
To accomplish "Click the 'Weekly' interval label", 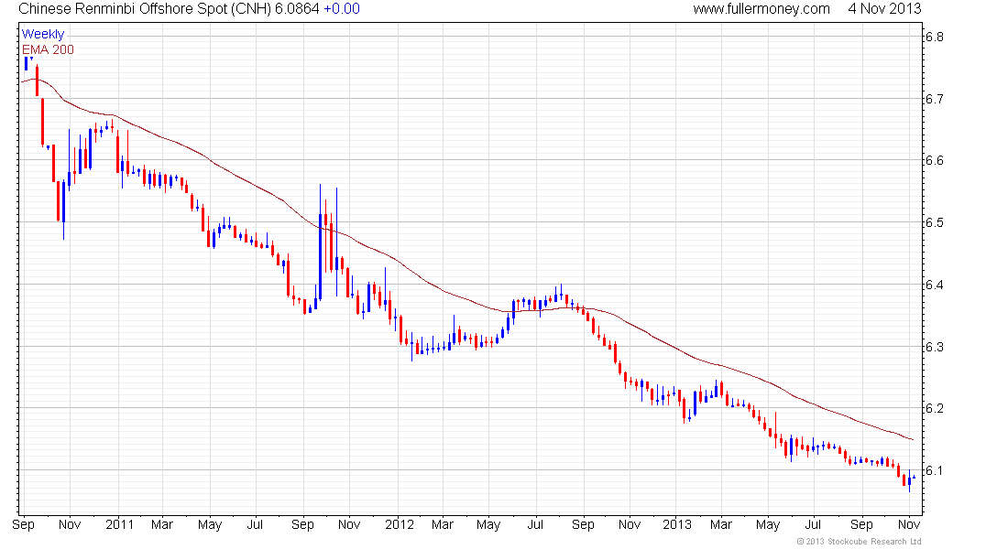I will (x=43, y=34).
